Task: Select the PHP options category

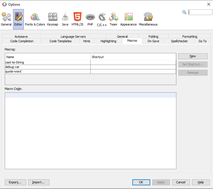Action: click(x=90, y=19)
